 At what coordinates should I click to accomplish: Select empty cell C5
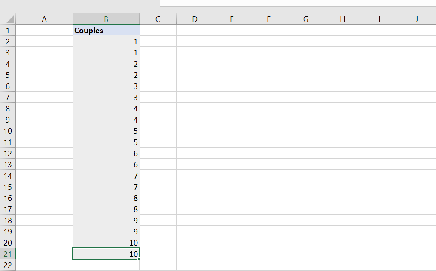pos(158,75)
